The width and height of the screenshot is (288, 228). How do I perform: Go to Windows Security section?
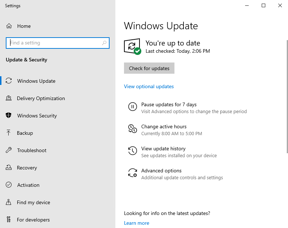[37, 116]
